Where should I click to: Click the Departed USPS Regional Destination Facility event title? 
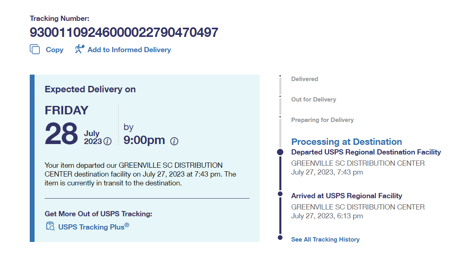(x=366, y=152)
